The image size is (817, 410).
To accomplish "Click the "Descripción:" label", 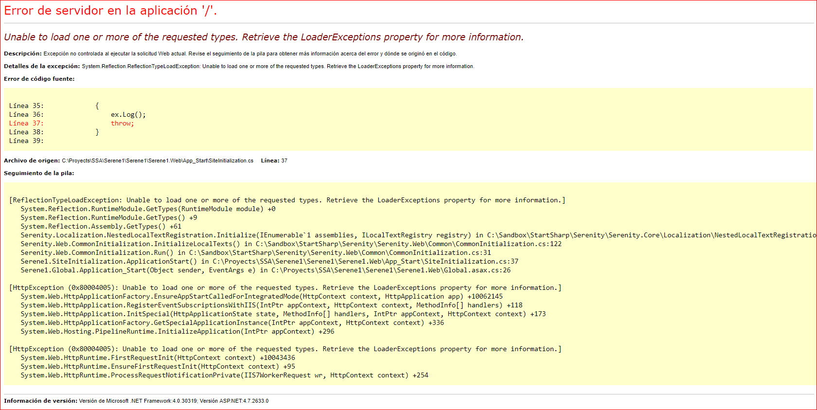I will tap(23, 53).
